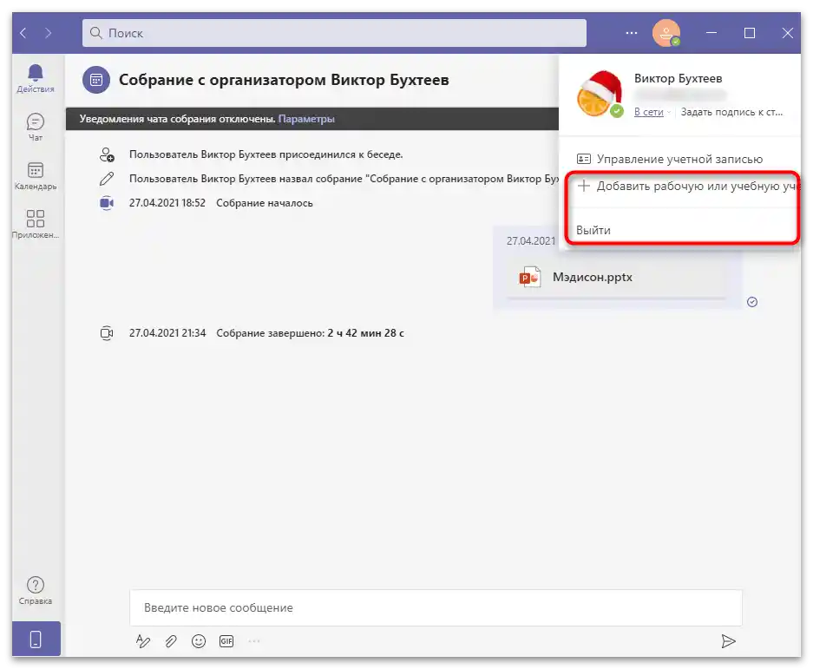
Task: Open the three-dots settings menu in title bar
Action: tap(631, 33)
